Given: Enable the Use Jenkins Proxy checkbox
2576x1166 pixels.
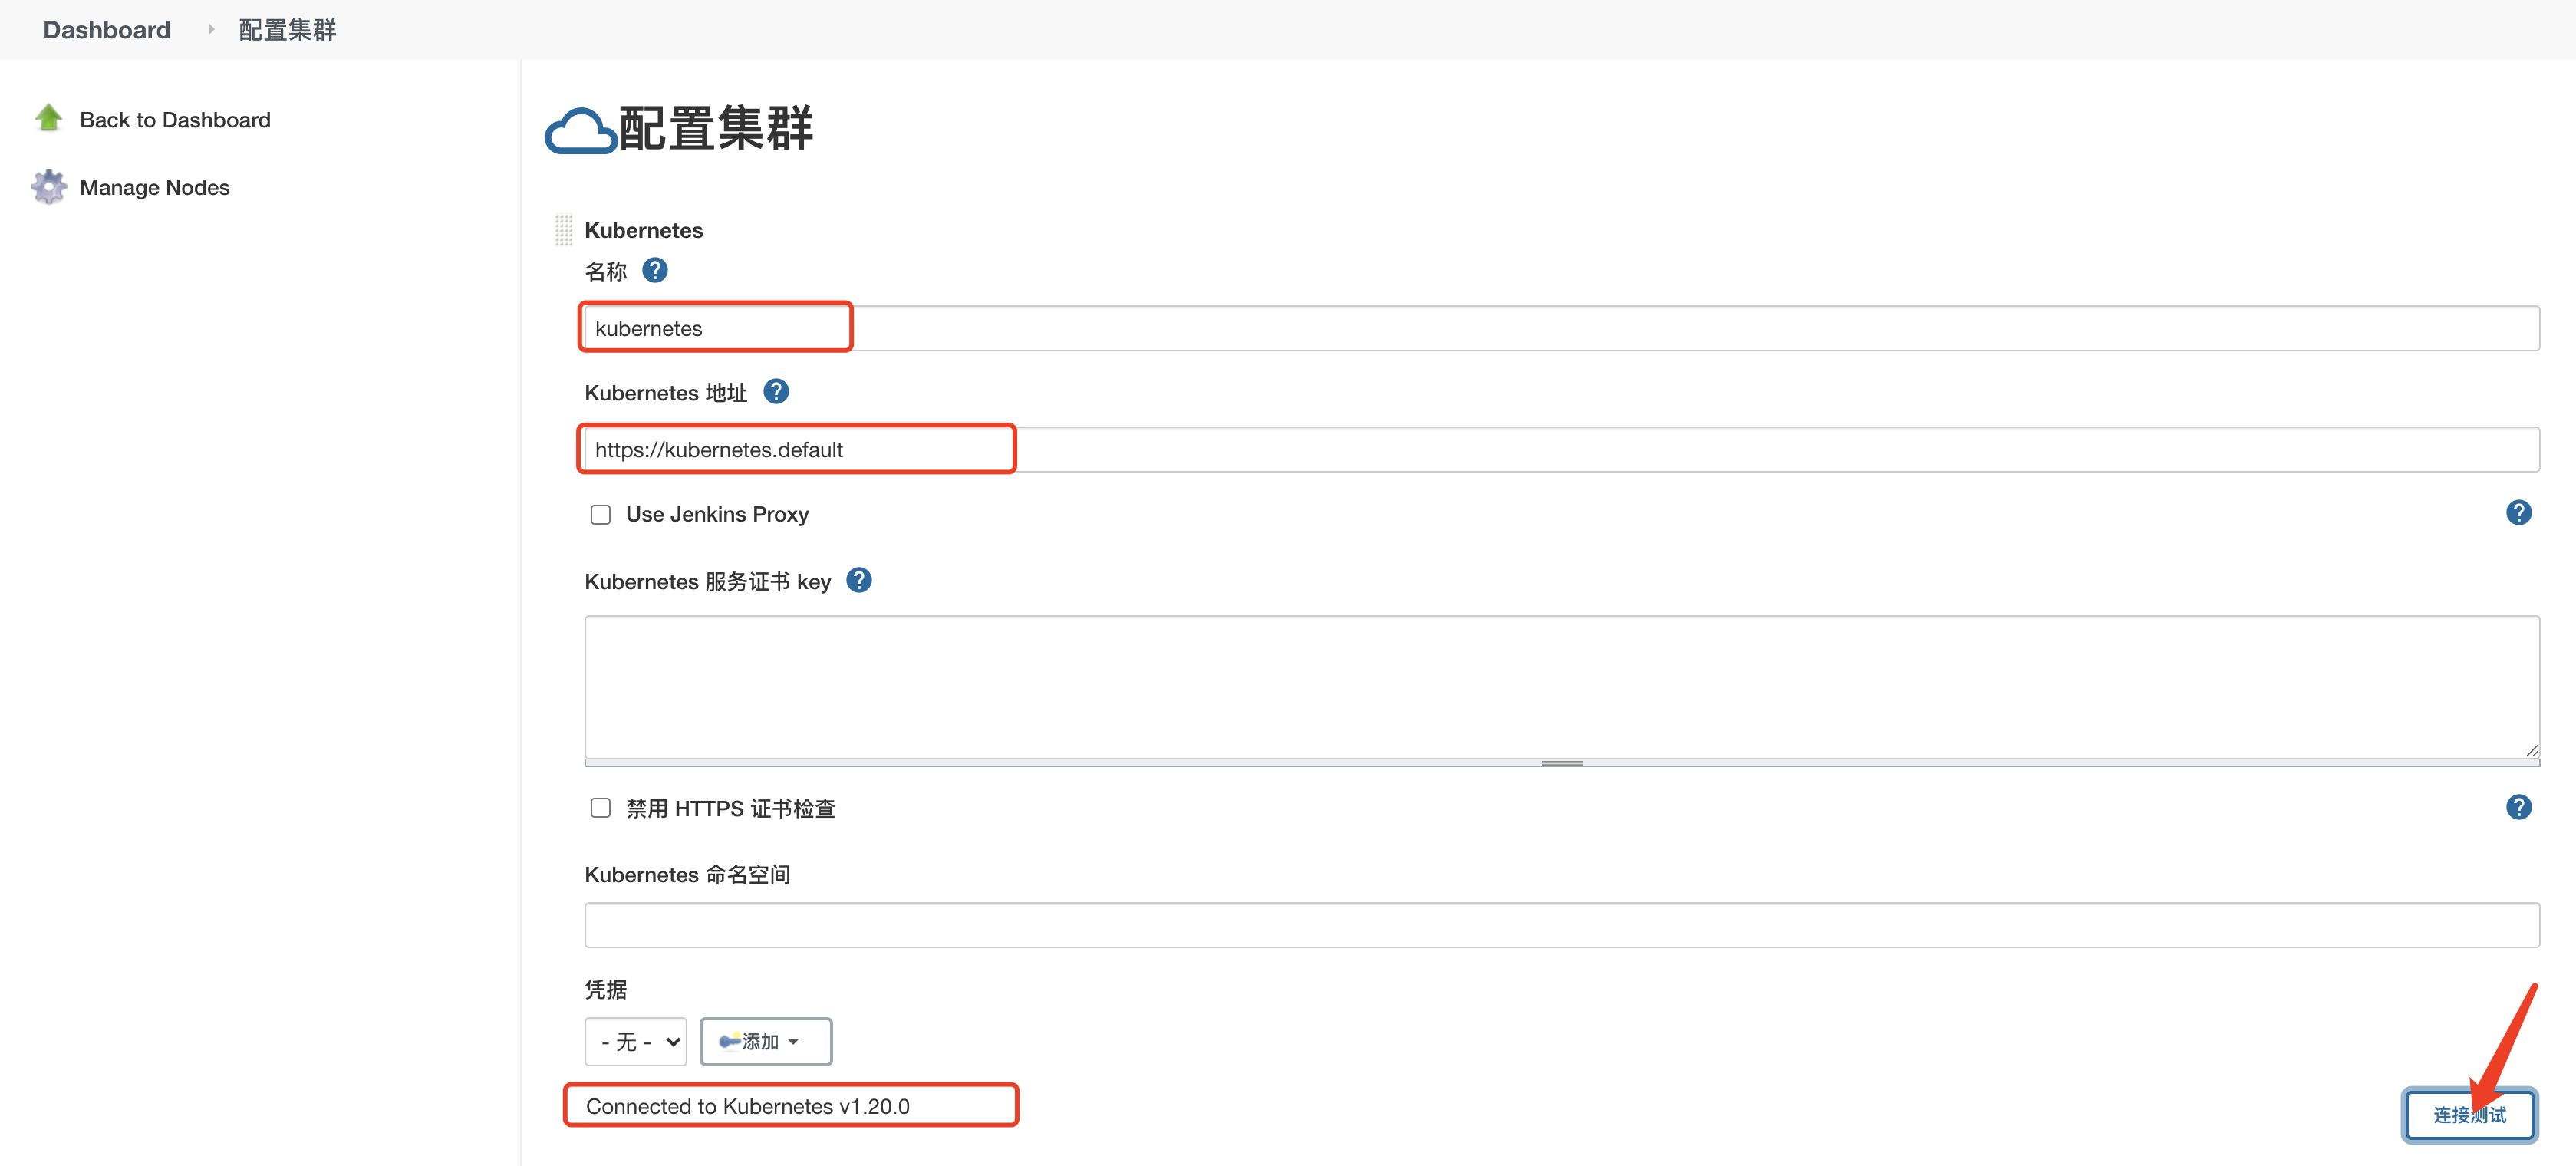Looking at the screenshot, I should tap(601, 514).
